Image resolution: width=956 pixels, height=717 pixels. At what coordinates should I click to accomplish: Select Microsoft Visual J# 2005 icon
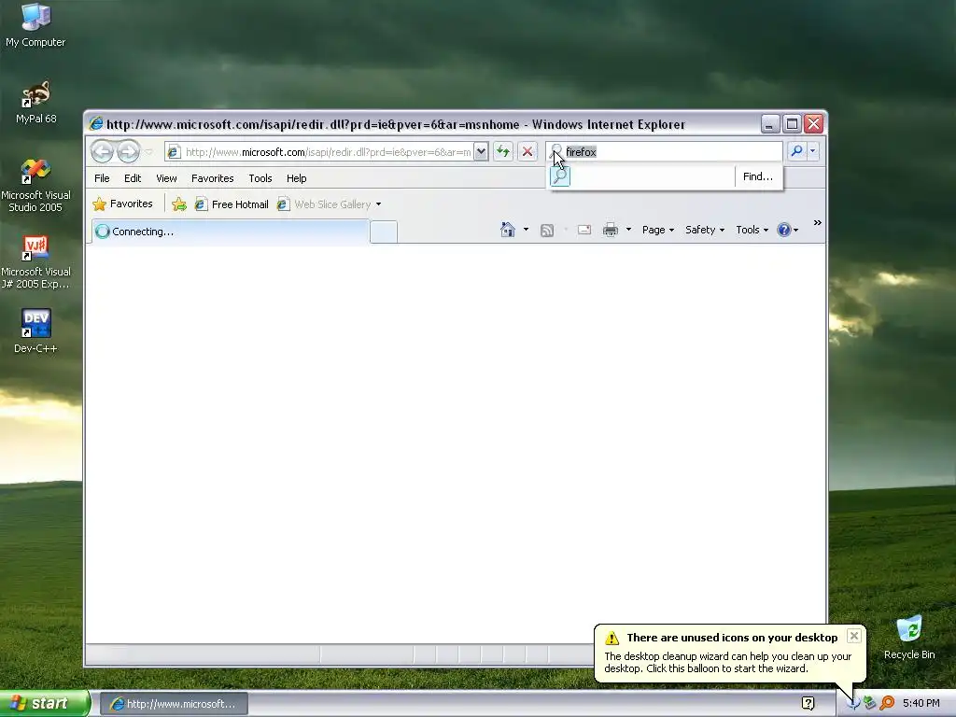click(36, 262)
